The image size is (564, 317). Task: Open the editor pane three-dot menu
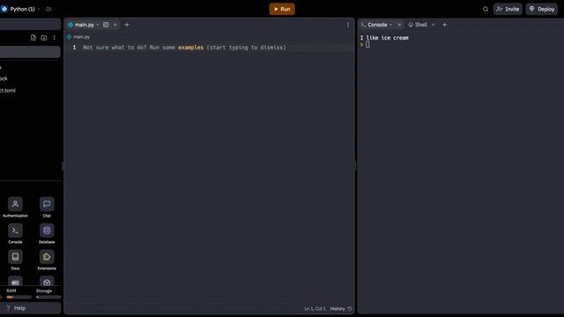tap(348, 25)
